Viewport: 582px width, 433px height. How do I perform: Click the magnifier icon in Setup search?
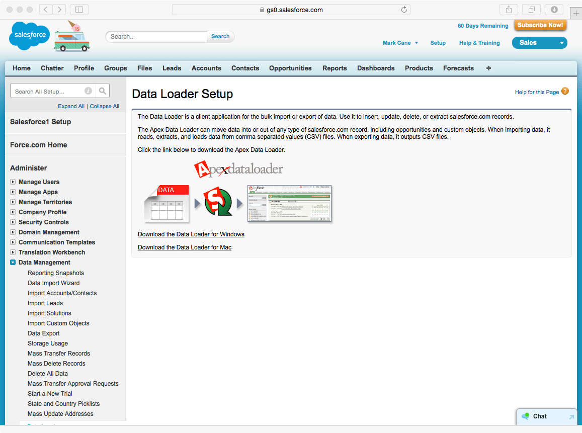103,91
